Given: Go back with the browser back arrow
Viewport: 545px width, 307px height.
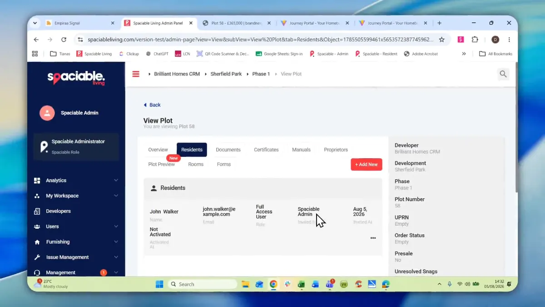Looking at the screenshot, I should pos(36,40).
